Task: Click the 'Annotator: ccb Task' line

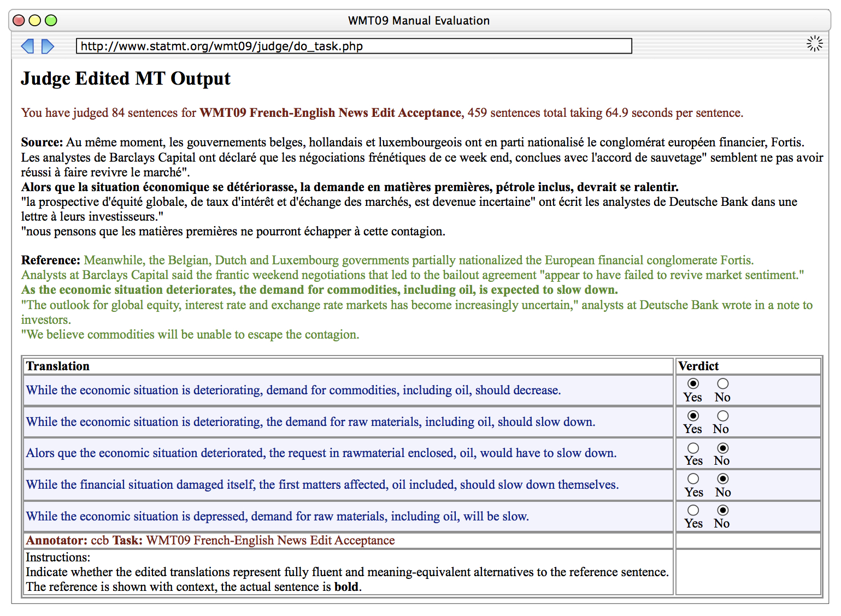Action: (210, 541)
